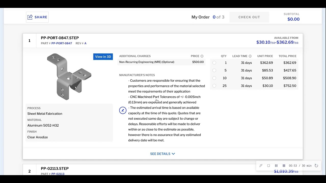The width and height of the screenshot is (326, 183).
Task: Click the edit pencil icon beside manufacturer's notes
Action: (x=123, y=110)
